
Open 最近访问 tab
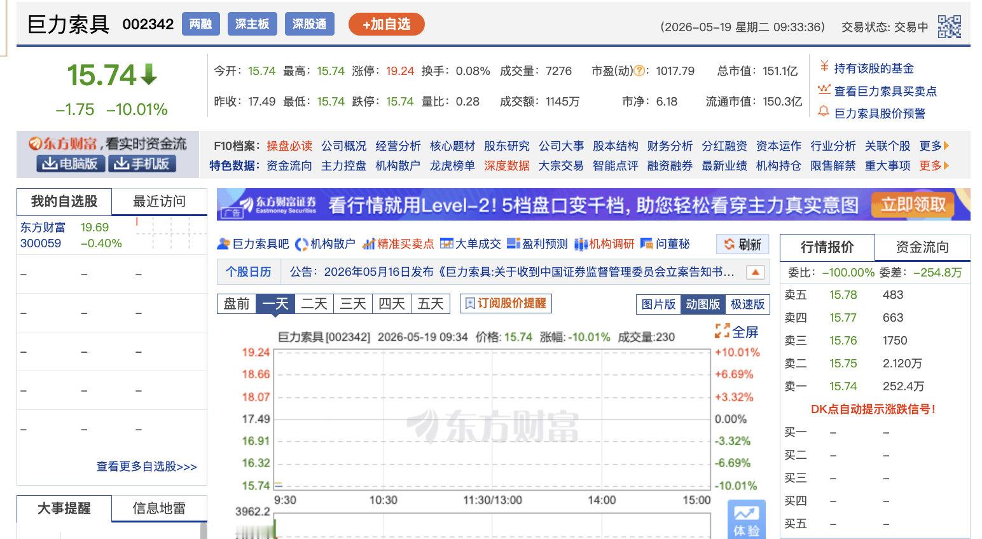click(159, 201)
